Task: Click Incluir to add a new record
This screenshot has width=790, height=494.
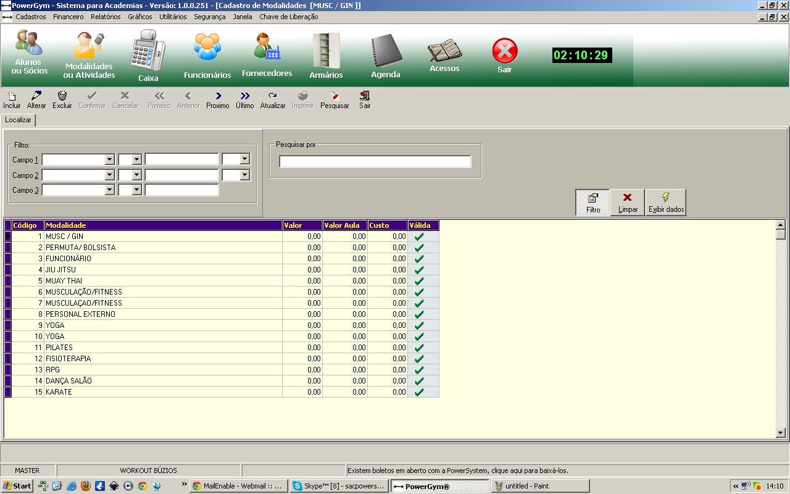Action: click(12, 100)
